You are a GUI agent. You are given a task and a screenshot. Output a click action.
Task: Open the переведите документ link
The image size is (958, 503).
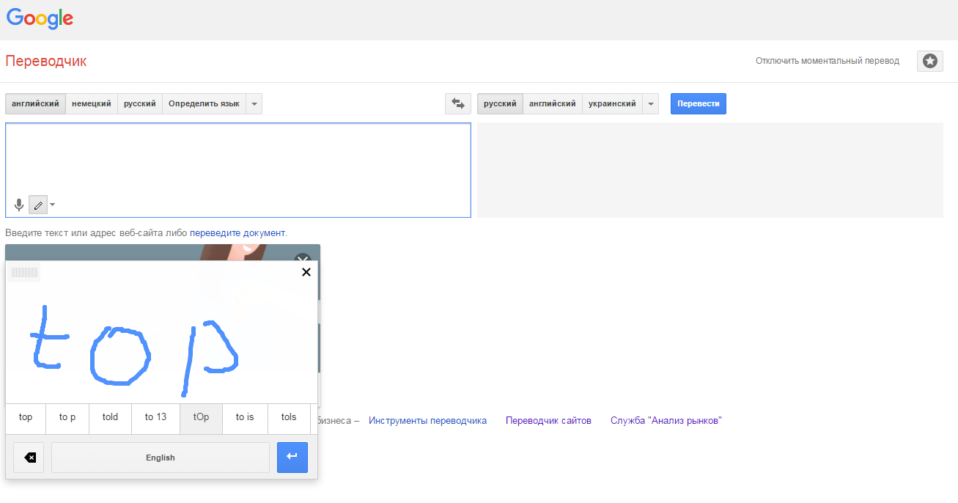237,233
